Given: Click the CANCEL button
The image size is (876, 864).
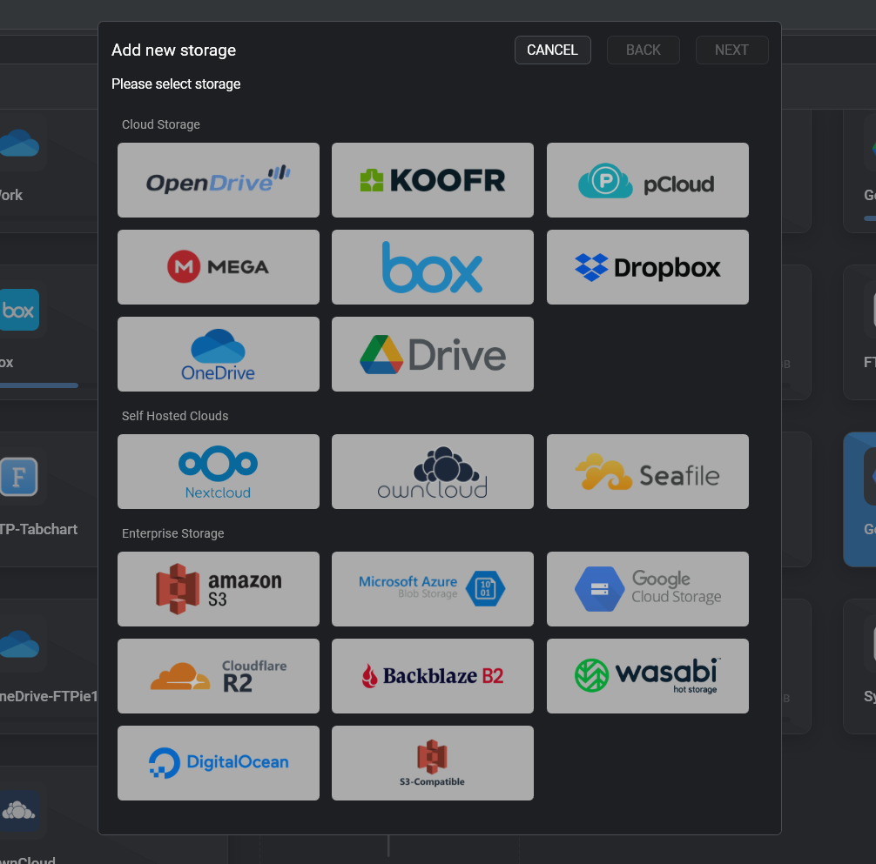Looking at the screenshot, I should pos(553,50).
